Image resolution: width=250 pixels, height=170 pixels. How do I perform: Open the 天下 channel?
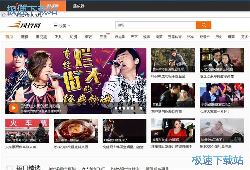[134, 37]
